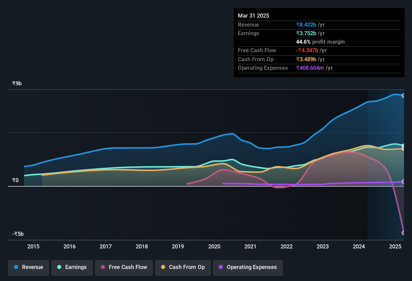Click the -₹4.347b free cash flow value
The width and height of the screenshot is (412, 281).
307,50
